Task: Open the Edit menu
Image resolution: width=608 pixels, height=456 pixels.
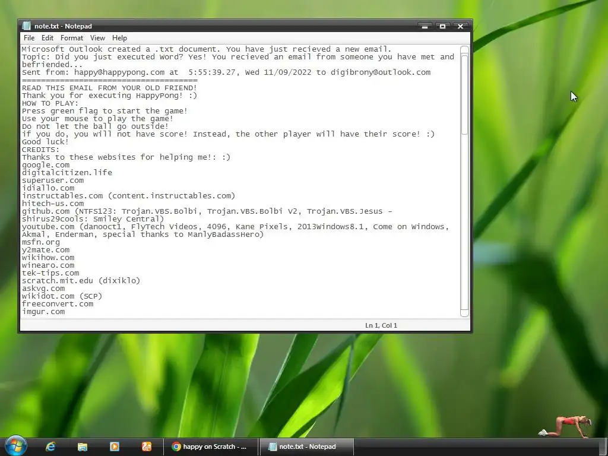Action: pos(47,38)
